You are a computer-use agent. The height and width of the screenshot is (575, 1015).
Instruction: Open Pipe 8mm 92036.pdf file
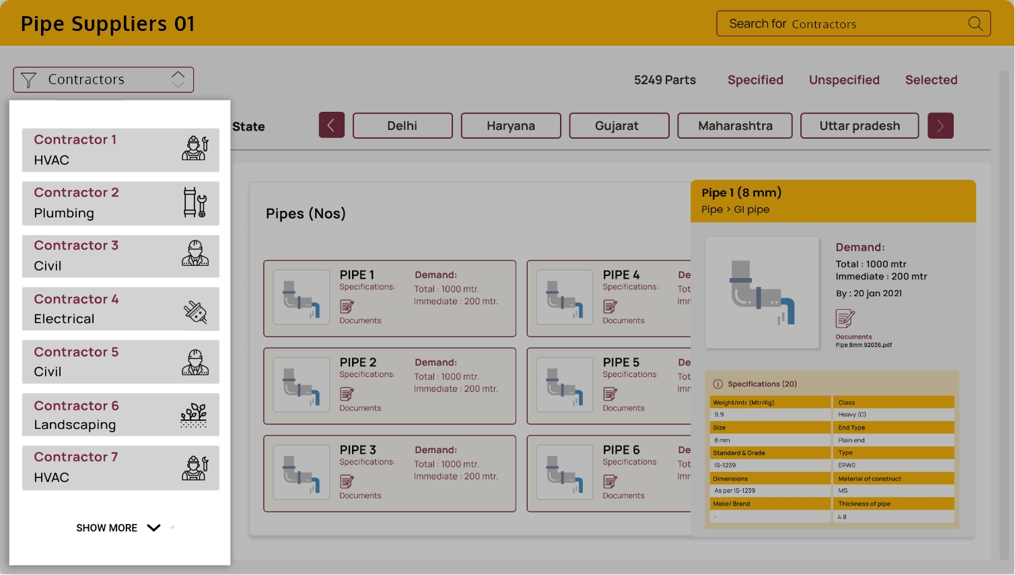pos(864,345)
